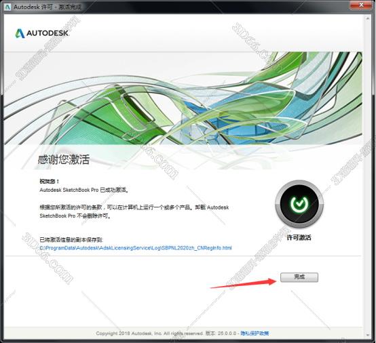Click the 版本 25.0.0.0 version text

tap(221, 334)
